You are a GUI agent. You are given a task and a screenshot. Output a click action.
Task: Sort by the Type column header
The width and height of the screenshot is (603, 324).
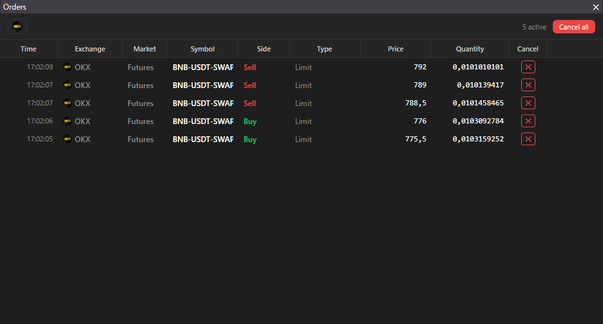pyautogui.click(x=325, y=49)
